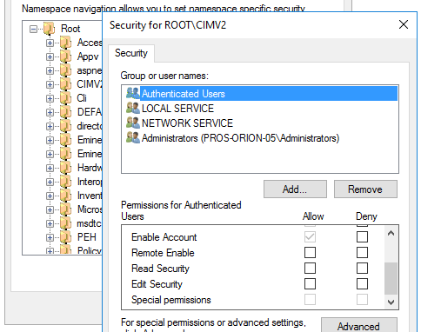Click the DEFAULT folder icon in tree

click(x=66, y=112)
